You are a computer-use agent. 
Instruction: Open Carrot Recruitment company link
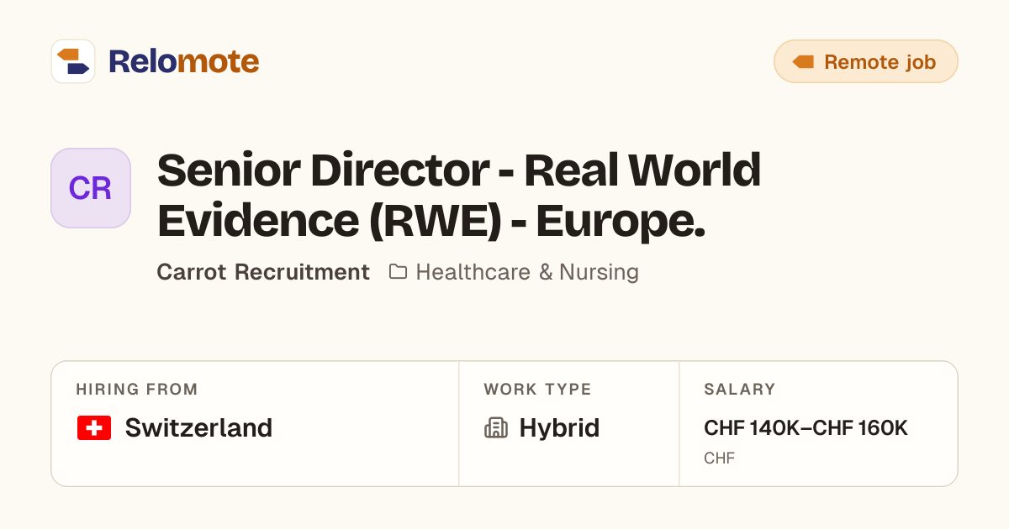(263, 272)
